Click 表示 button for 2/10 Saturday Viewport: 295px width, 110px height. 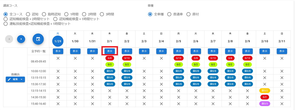click(x=264, y=51)
